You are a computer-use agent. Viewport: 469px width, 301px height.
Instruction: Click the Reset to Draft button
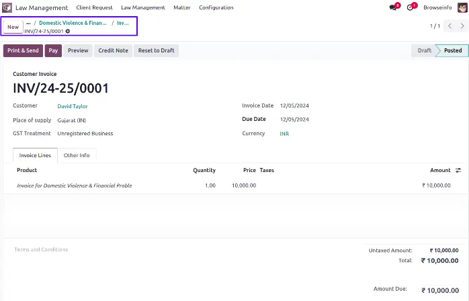156,50
